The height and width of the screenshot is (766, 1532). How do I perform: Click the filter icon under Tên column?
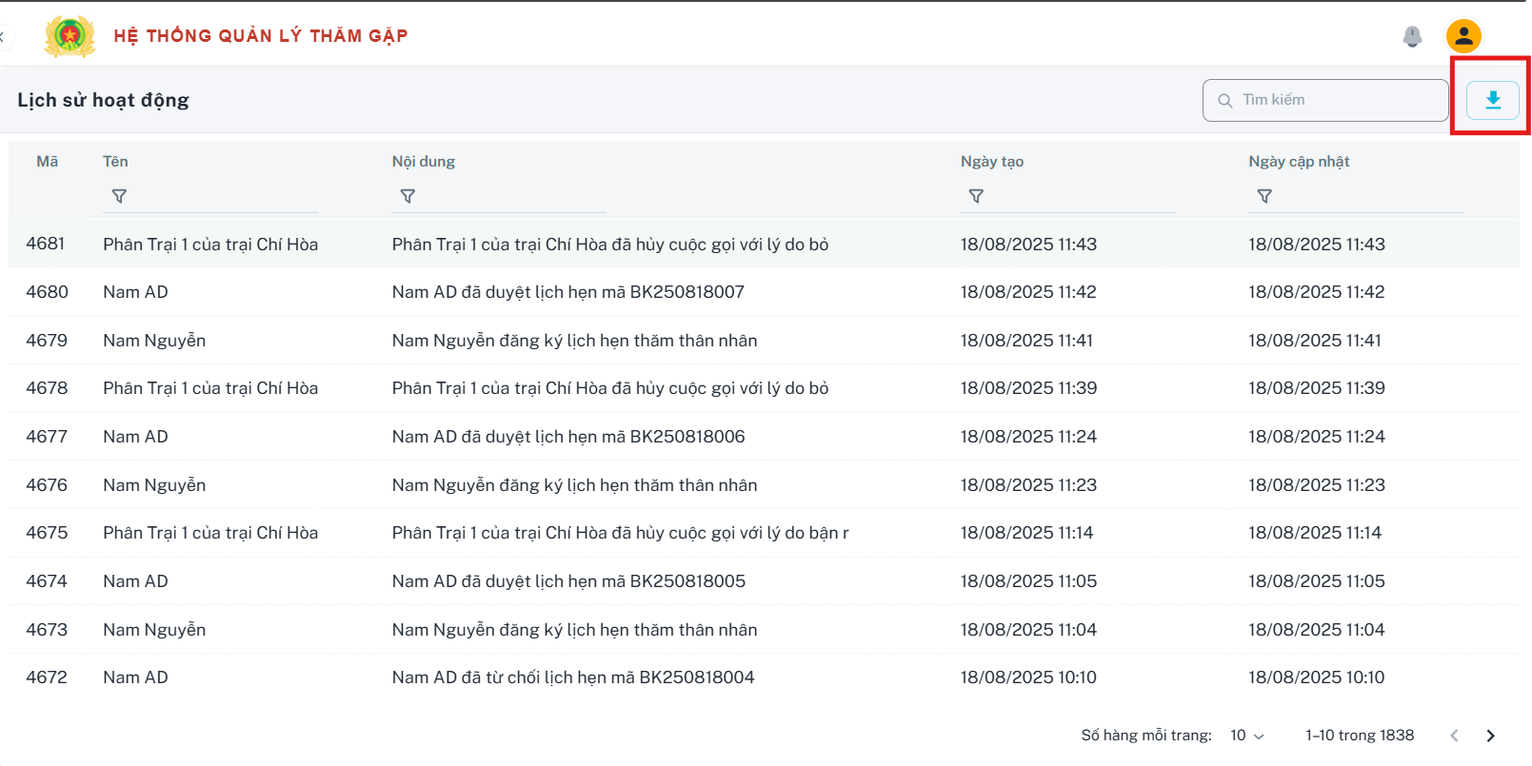(119, 196)
